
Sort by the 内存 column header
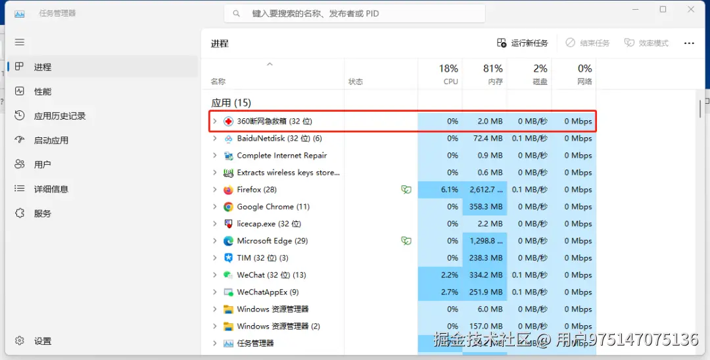point(485,74)
